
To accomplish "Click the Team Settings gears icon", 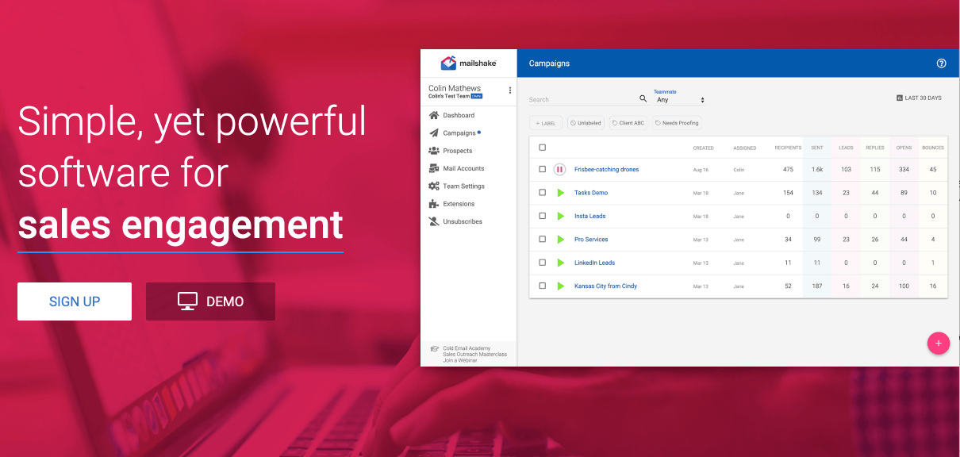I will coord(433,186).
